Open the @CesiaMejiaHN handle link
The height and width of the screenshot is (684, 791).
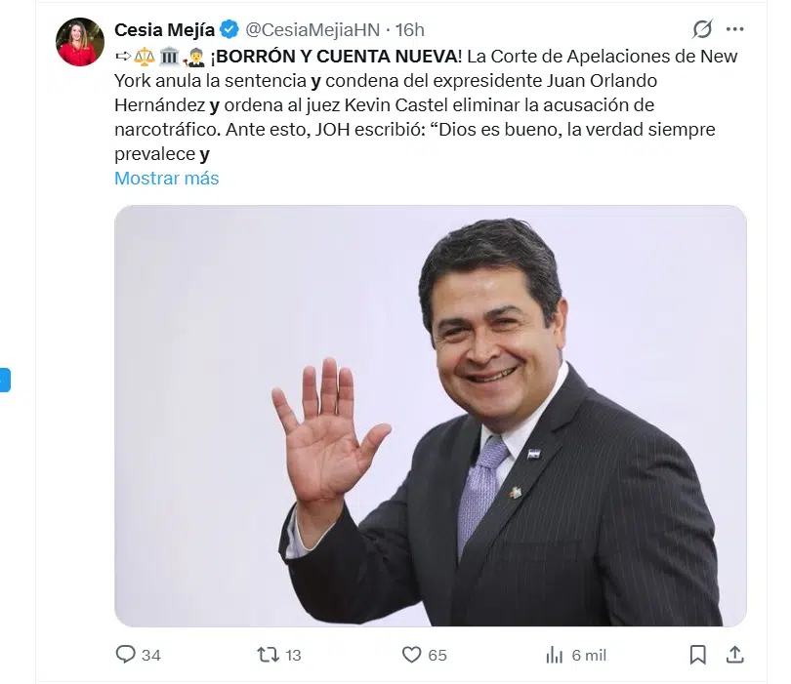312,29
